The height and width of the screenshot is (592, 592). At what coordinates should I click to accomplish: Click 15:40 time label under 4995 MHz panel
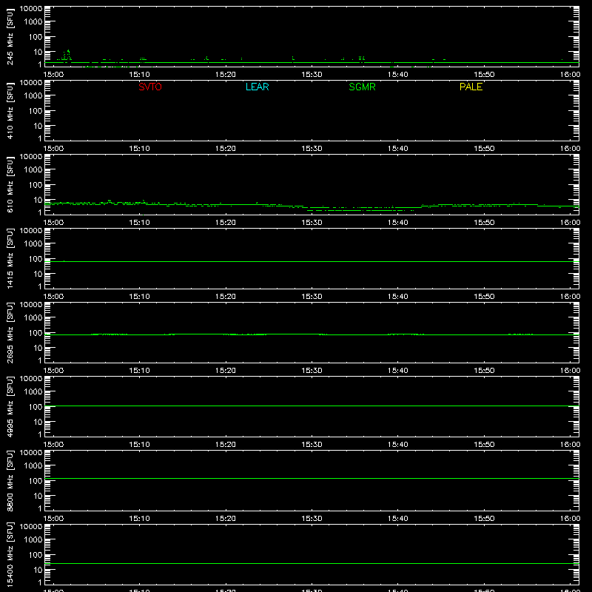[x=397, y=445]
